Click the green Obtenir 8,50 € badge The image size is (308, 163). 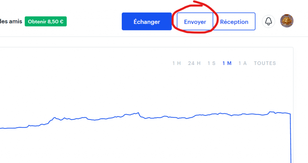tap(46, 21)
